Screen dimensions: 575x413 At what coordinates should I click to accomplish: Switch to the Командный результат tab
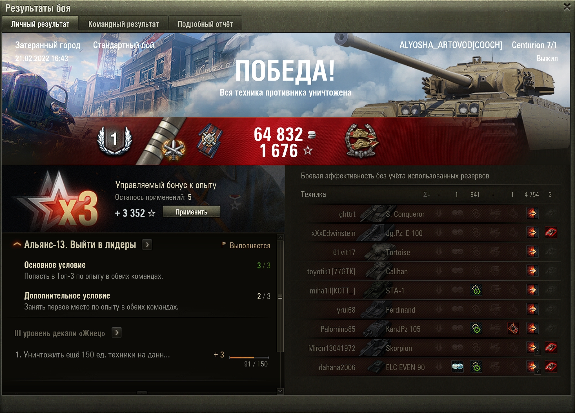(123, 24)
